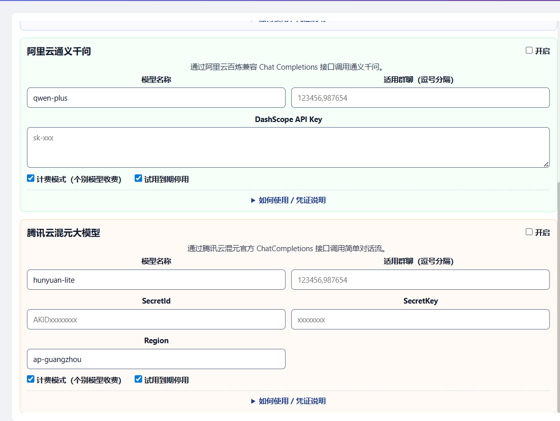Screen dimensions: 560x421
Task: Focus the SecretKey input field
Action: coord(420,319)
